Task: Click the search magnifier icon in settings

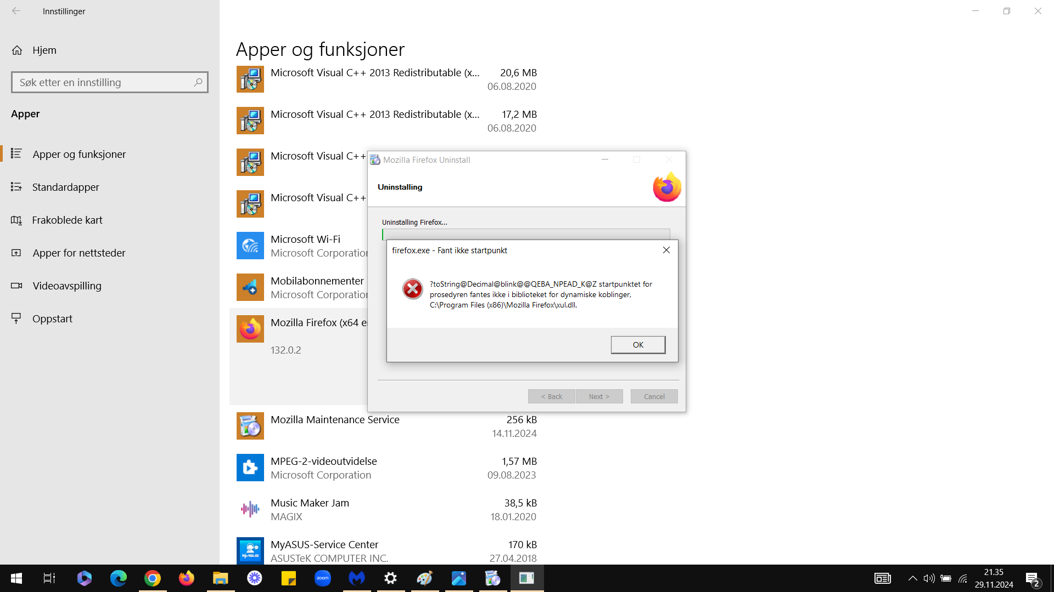Action: (198, 82)
